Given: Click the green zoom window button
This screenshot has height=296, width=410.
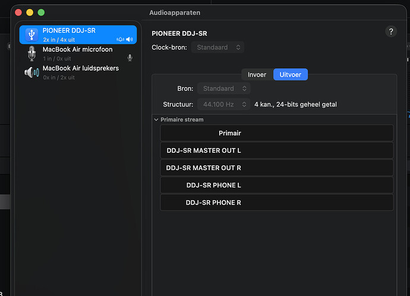Looking at the screenshot, I should pos(41,12).
